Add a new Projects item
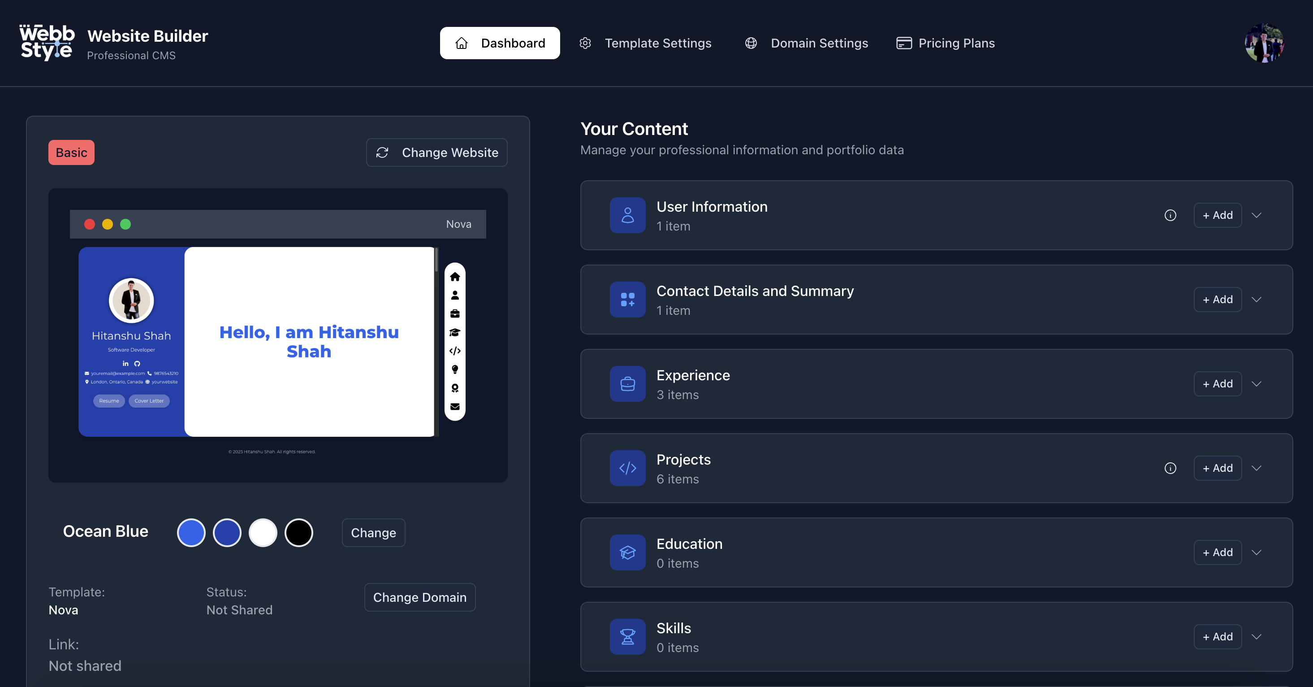The width and height of the screenshot is (1313, 687). [x=1218, y=468]
